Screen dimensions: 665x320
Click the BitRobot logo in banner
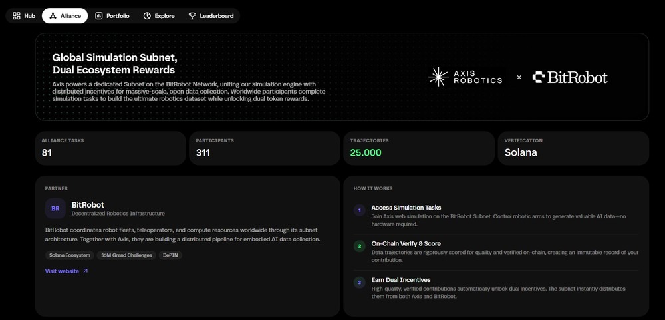(570, 77)
